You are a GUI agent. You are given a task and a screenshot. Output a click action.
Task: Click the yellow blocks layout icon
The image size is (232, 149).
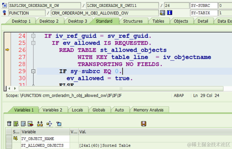(x=40, y=124)
